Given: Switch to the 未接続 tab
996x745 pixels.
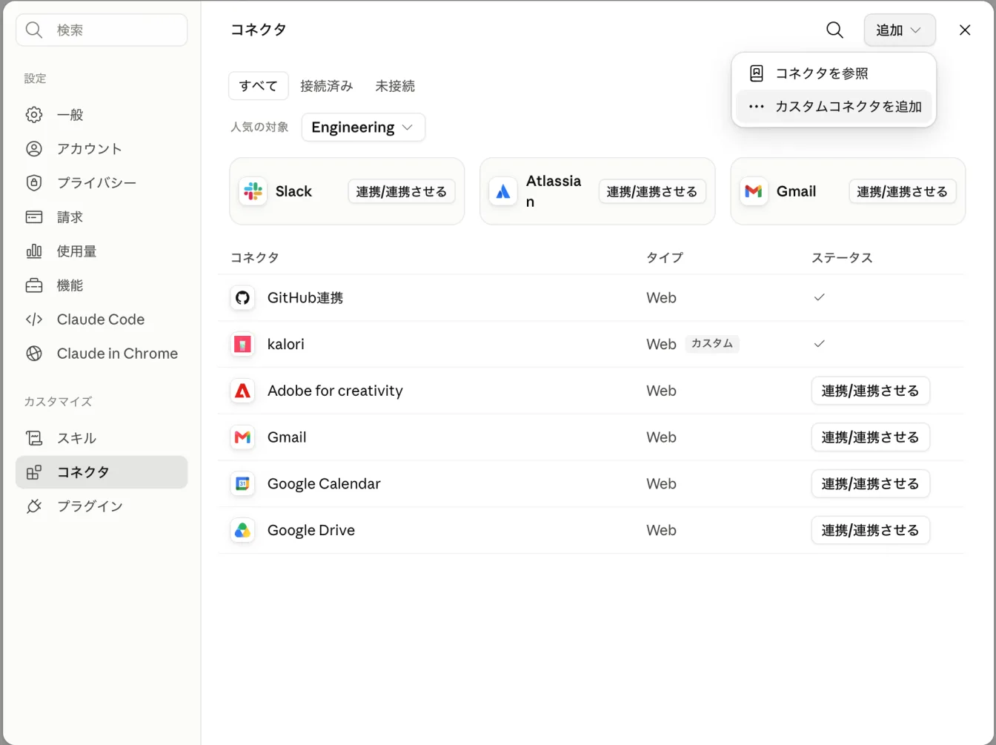Looking at the screenshot, I should pos(395,86).
